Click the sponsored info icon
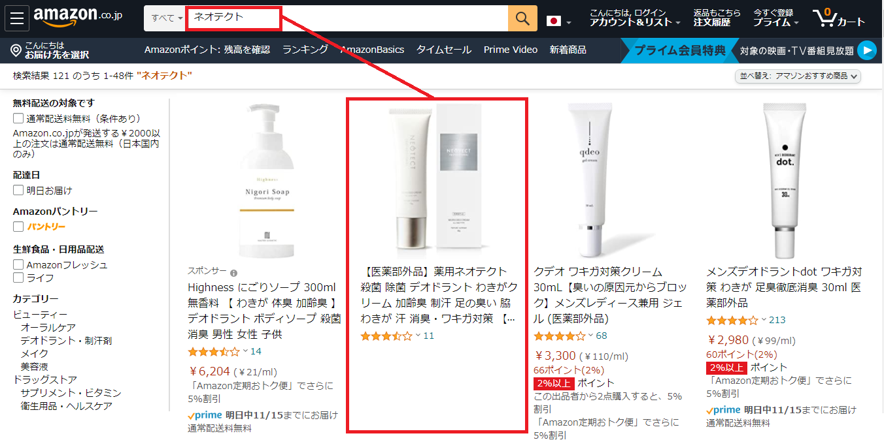This screenshot has width=884, height=440. click(x=233, y=273)
